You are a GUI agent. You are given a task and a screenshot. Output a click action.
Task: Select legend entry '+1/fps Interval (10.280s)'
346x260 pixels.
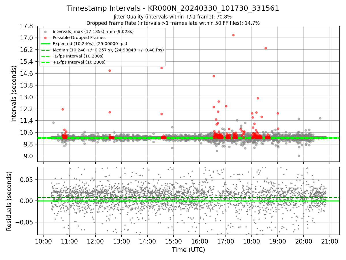click(x=79, y=62)
